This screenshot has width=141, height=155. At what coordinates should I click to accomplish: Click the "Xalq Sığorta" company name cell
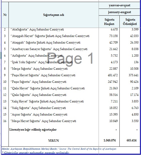click(x=38, y=108)
